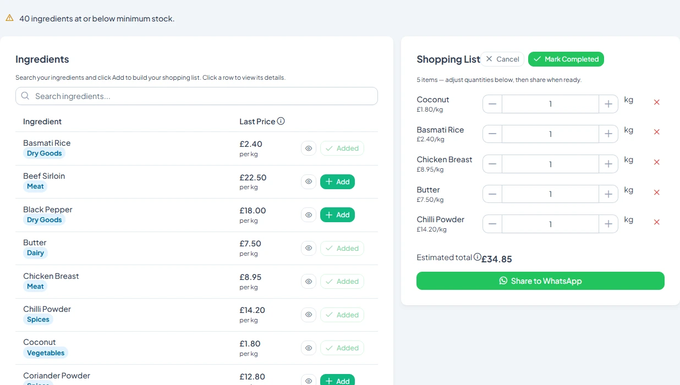Click Added button for Chicken Breast
Image resolution: width=680 pixels, height=385 pixels.
pos(342,282)
